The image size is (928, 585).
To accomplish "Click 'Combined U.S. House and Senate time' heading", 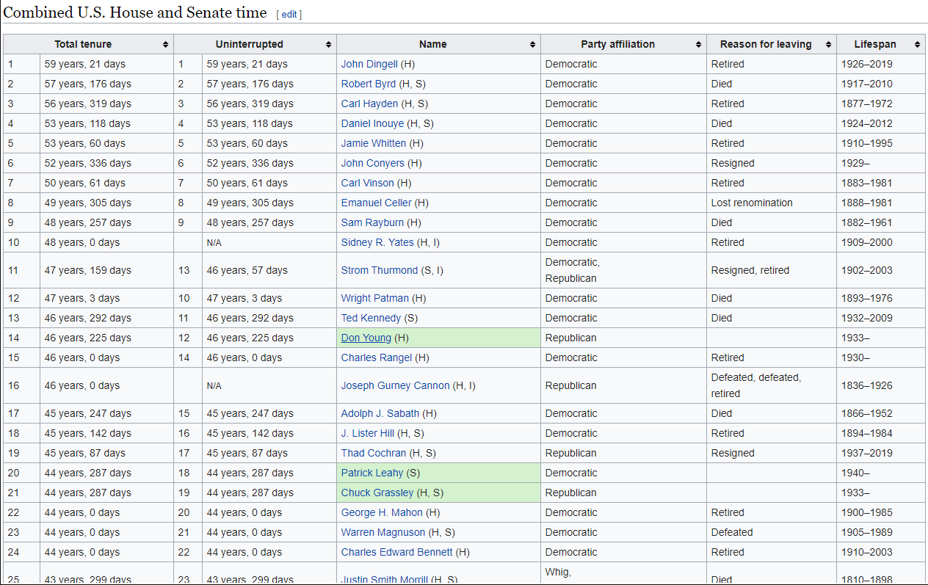I will pos(136,12).
